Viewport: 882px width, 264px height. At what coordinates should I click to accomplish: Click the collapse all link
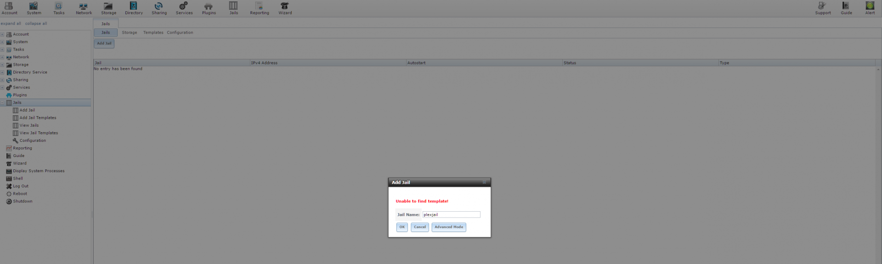pos(36,24)
